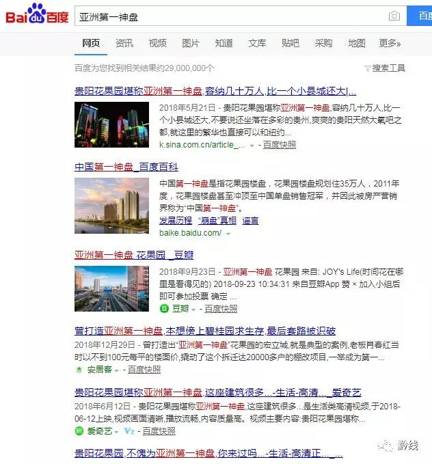Screen dimensions: 432x464
Task: Click the k.sina.com.cn URL
Action: [202, 145]
